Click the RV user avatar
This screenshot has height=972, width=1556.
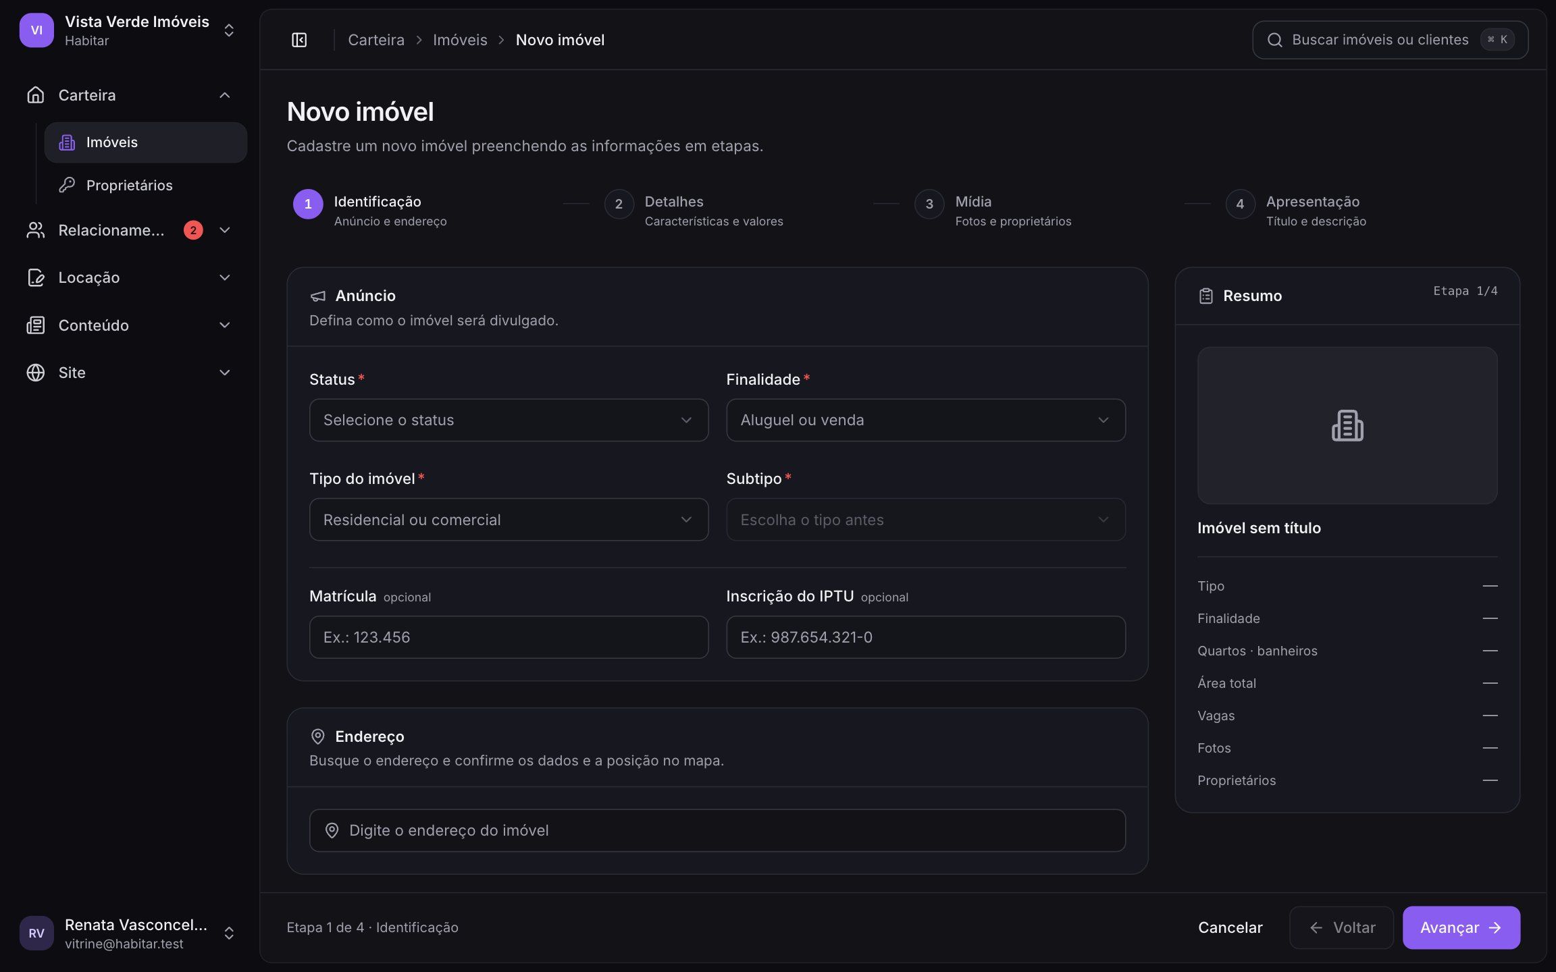coord(36,933)
